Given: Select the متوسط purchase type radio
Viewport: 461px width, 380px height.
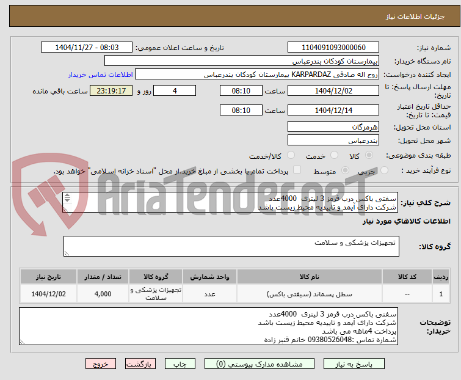Looking at the screenshot, I should click(345, 170).
